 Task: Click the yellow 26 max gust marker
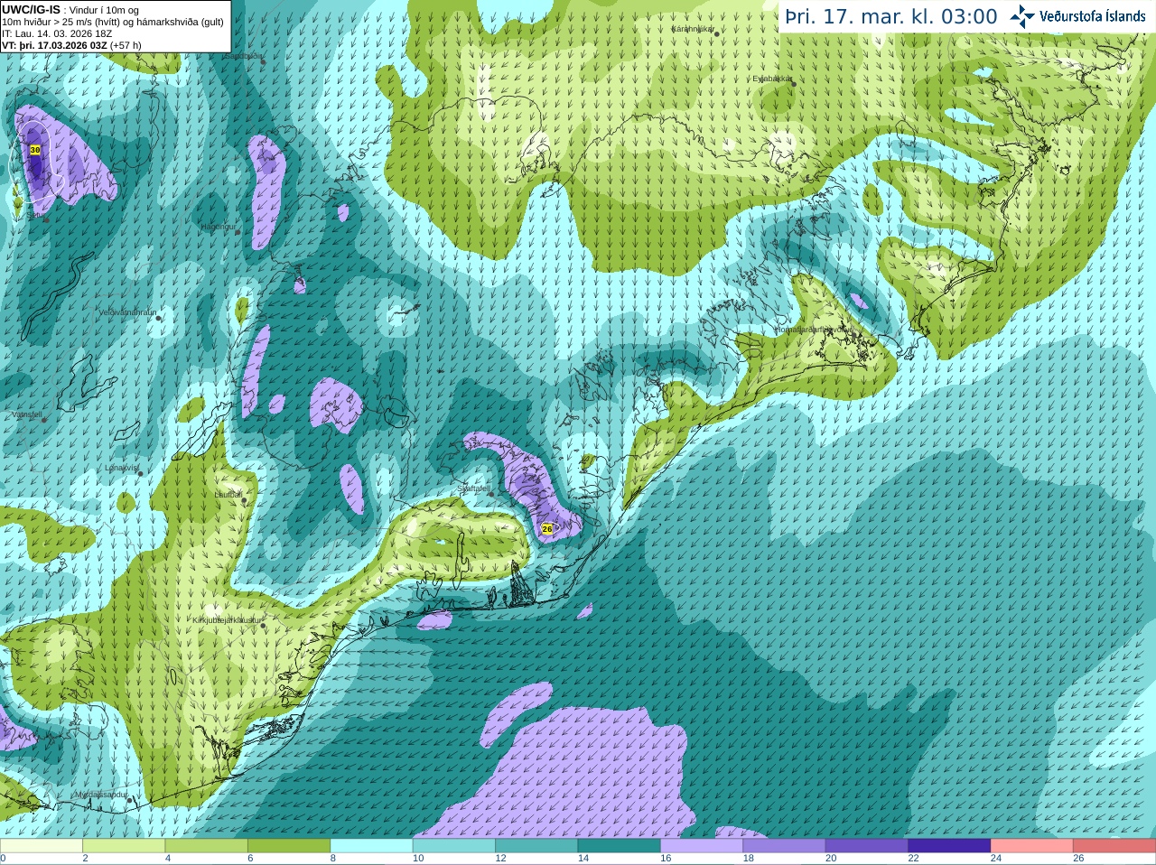[547, 529]
